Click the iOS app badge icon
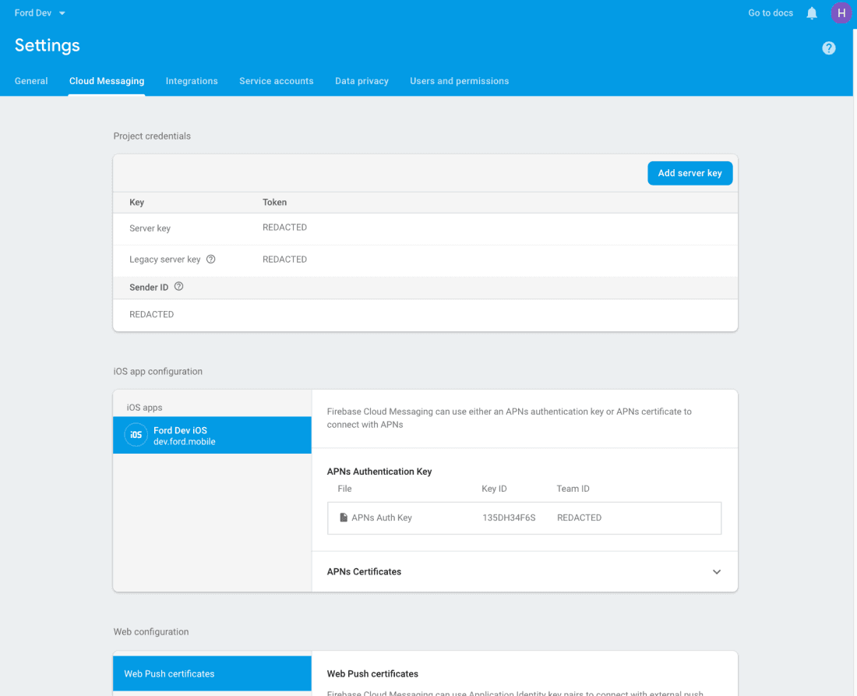Screen dimensions: 857x696 pyautogui.click(x=136, y=435)
